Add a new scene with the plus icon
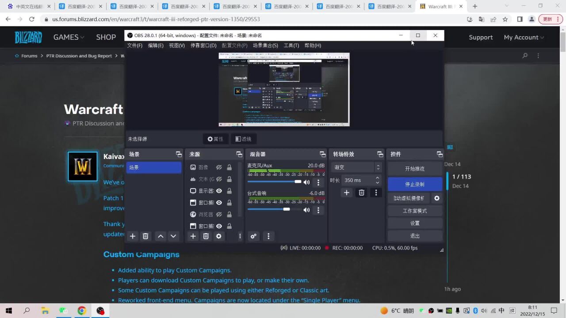566x318 pixels. pyautogui.click(x=133, y=236)
